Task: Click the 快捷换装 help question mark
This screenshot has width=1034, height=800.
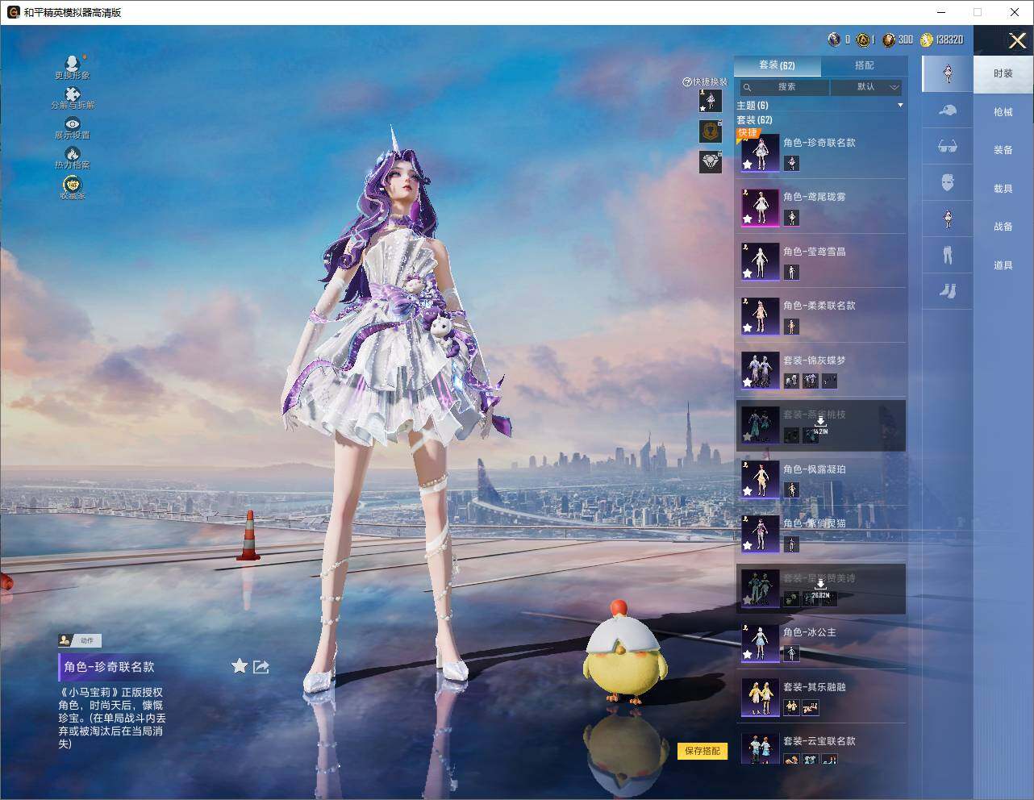Action: (687, 82)
